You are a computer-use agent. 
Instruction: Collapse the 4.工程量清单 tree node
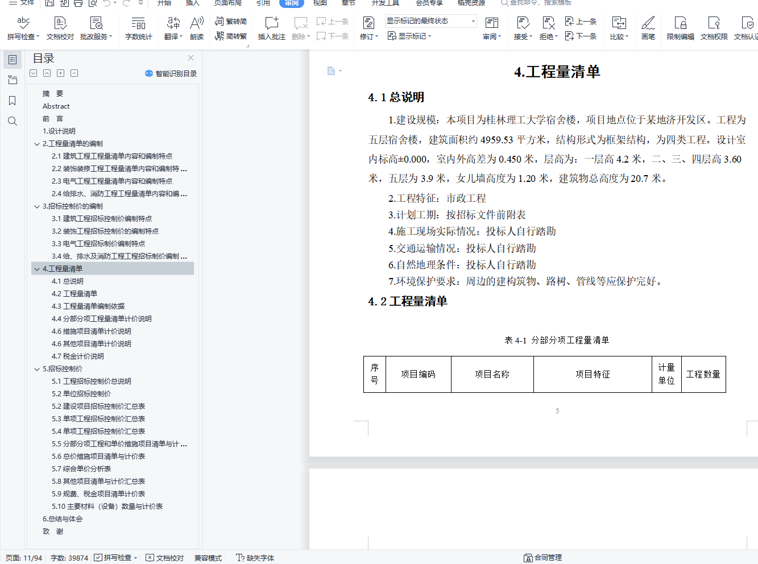[37, 269]
